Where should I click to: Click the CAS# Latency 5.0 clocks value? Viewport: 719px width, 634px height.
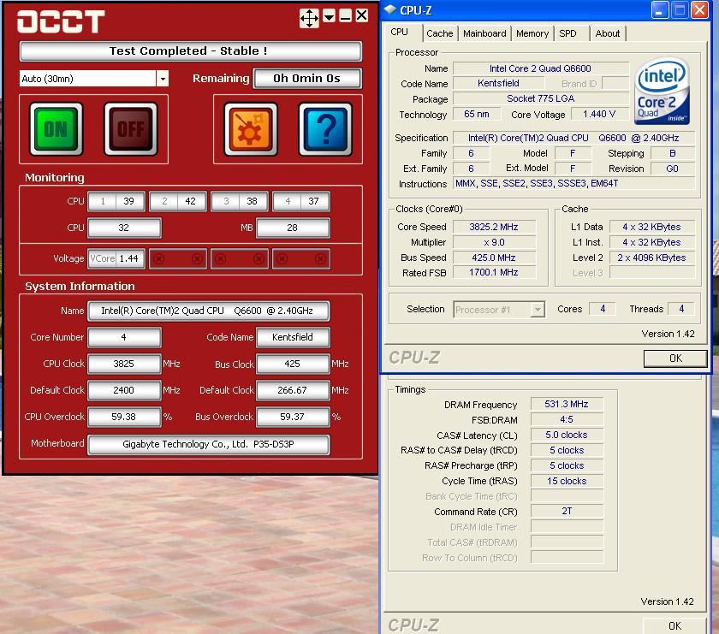(567, 435)
